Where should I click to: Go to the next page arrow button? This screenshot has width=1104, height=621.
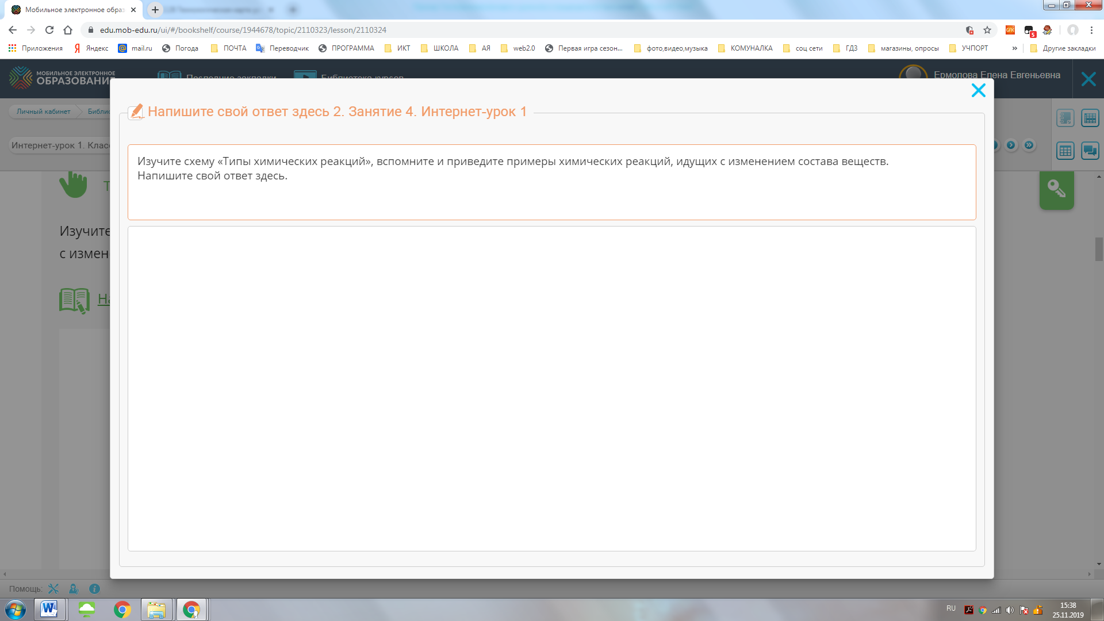(1011, 145)
